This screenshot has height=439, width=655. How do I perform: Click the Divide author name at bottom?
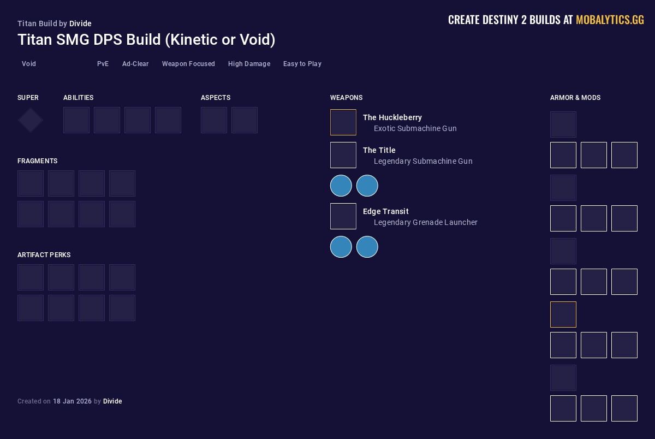[x=112, y=401]
